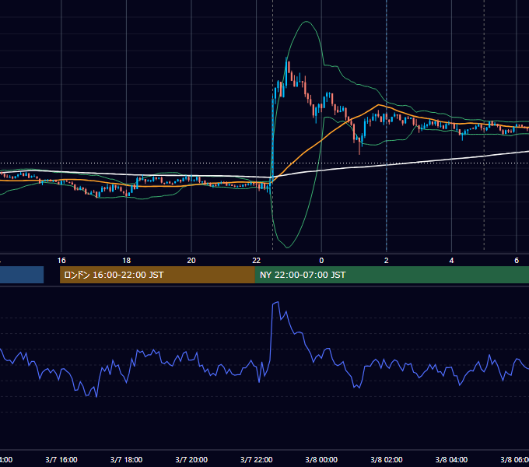Image resolution: width=529 pixels, height=467 pixels.
Task: Click hour label 4 under price chart
Action: click(451, 261)
